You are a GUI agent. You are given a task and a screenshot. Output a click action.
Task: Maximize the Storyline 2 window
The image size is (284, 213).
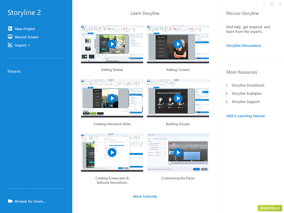pyautogui.click(x=272, y=4)
